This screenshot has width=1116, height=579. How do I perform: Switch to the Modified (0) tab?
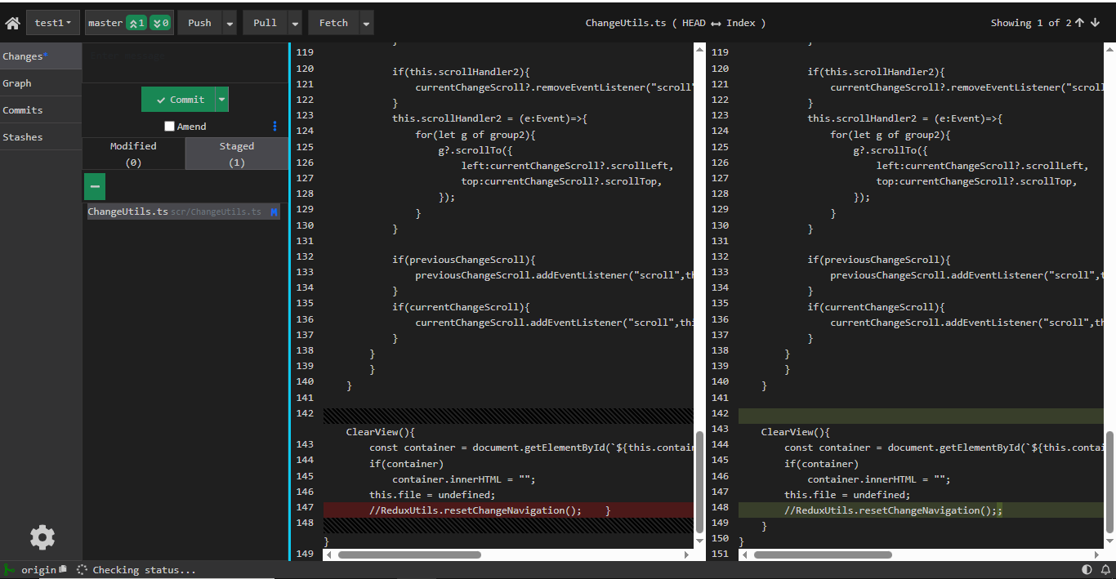[x=133, y=154]
